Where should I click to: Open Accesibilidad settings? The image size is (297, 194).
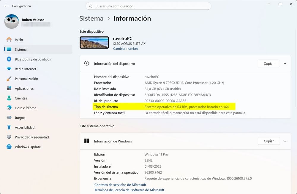25,127
